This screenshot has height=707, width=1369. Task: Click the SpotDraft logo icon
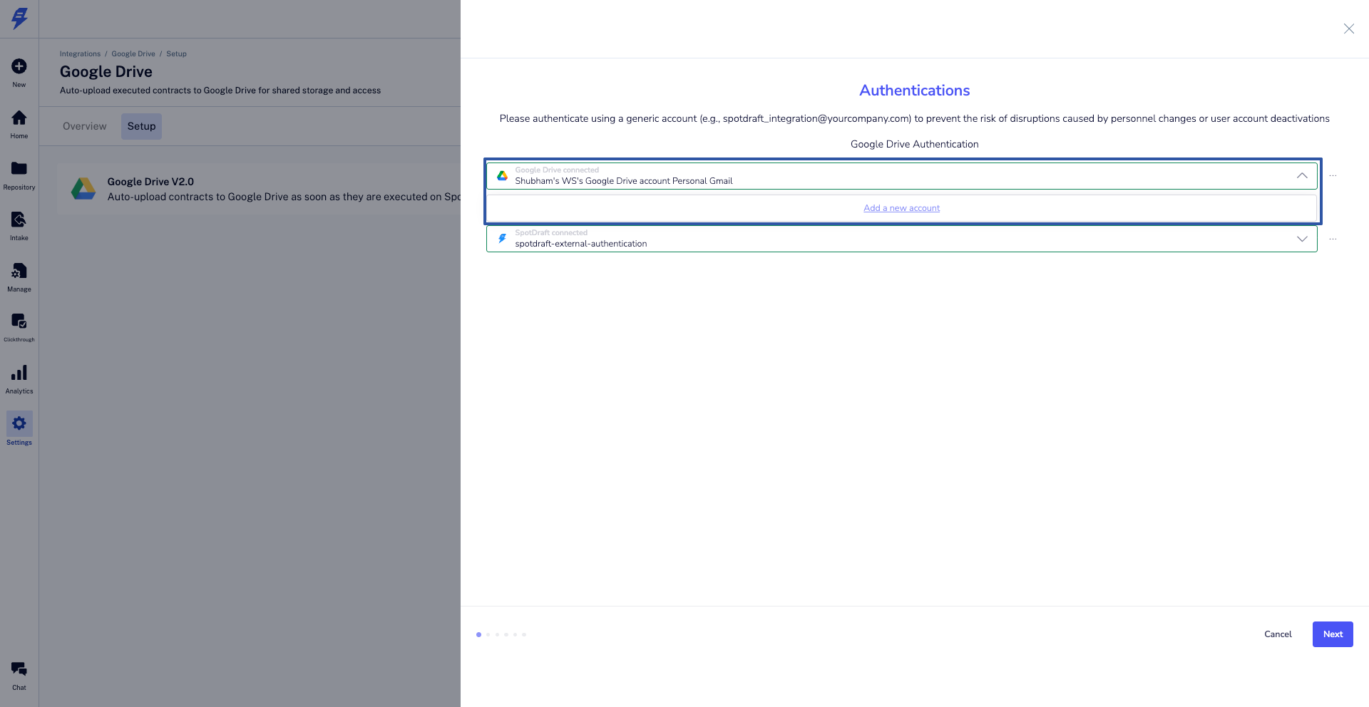(19, 19)
